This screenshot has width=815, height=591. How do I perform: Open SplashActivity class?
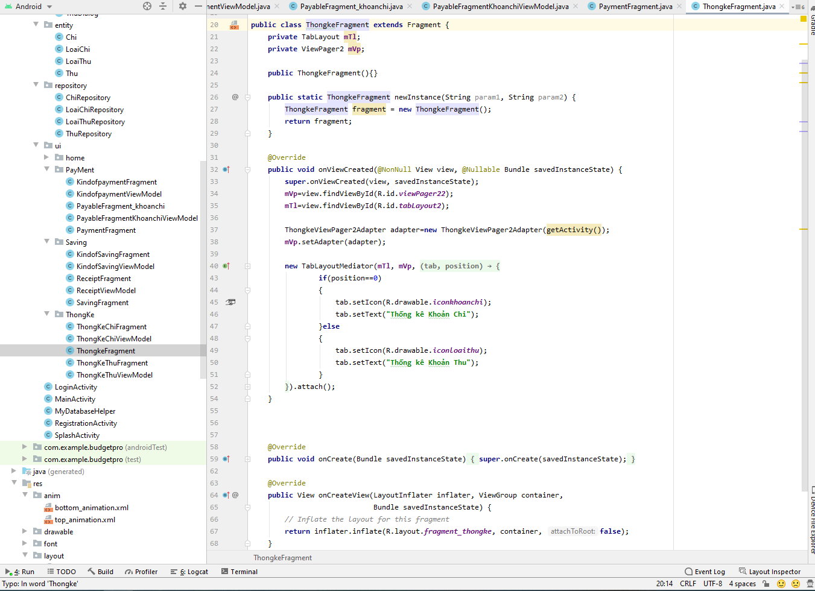(77, 435)
